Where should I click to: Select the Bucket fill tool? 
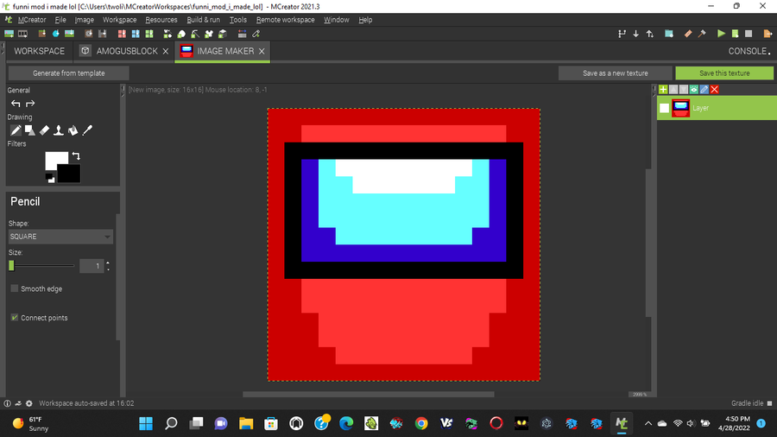pos(73,130)
